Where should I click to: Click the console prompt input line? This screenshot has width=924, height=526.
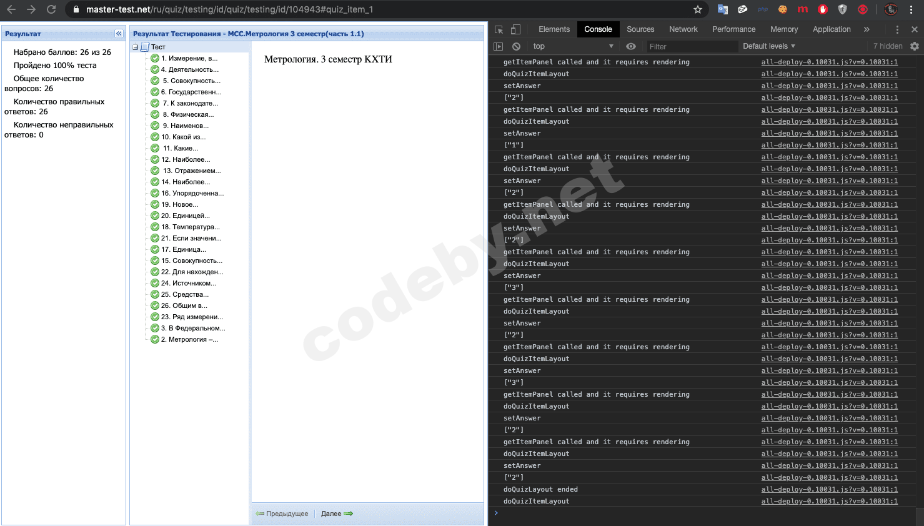pos(706,513)
